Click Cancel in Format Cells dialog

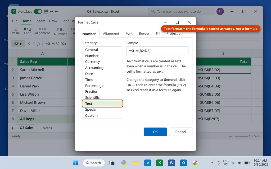[180, 132]
